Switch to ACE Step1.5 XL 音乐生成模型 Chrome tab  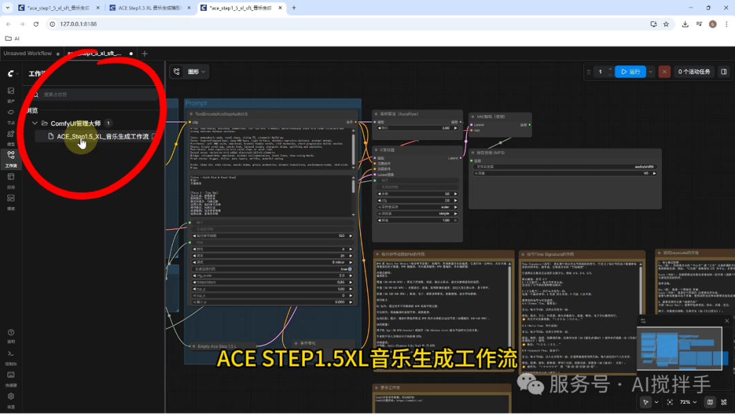point(149,8)
